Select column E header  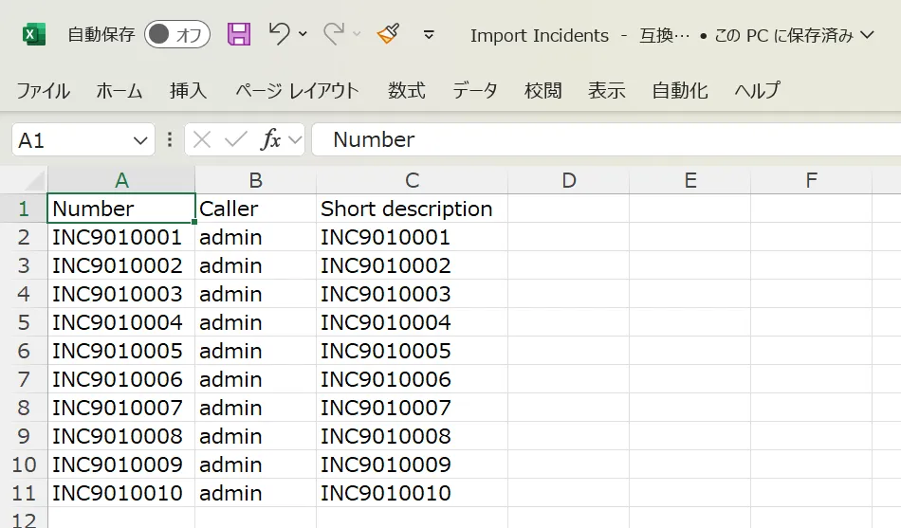point(690,180)
